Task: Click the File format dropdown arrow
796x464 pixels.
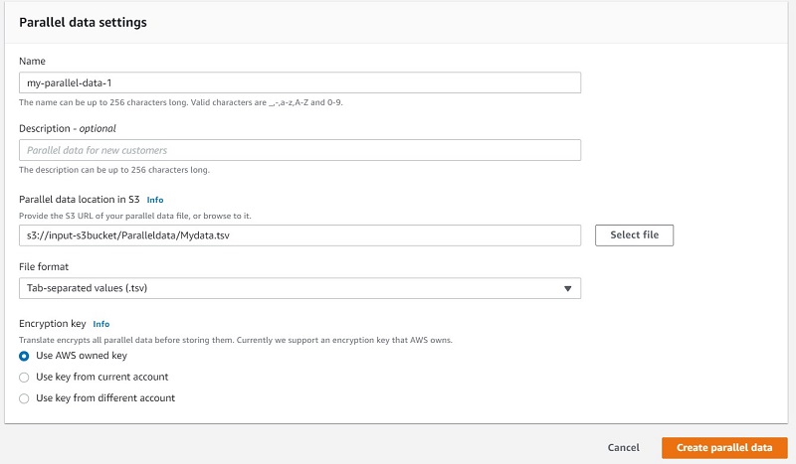Action: (x=567, y=288)
